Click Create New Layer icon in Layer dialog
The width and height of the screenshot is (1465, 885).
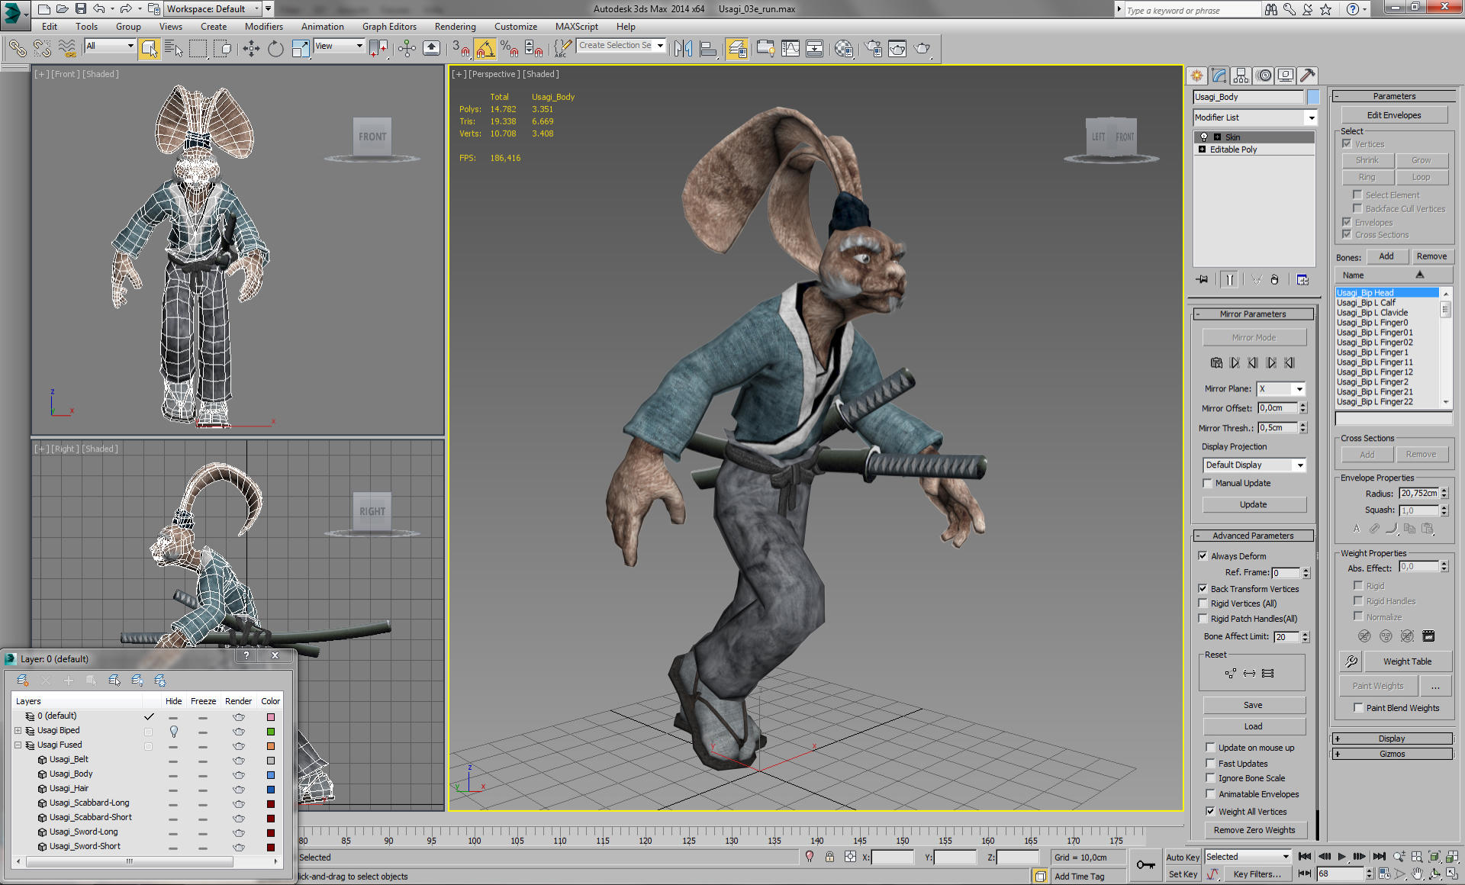[x=23, y=680]
